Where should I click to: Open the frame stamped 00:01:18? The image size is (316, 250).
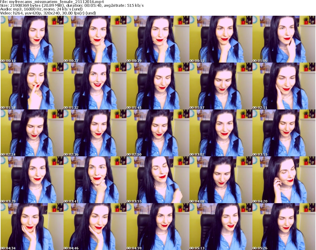(x=32, y=86)
